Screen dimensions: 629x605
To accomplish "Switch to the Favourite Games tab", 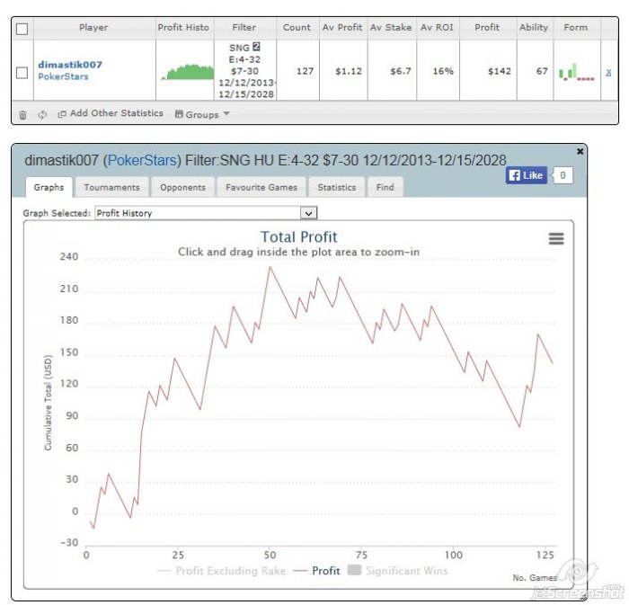I will (x=261, y=187).
